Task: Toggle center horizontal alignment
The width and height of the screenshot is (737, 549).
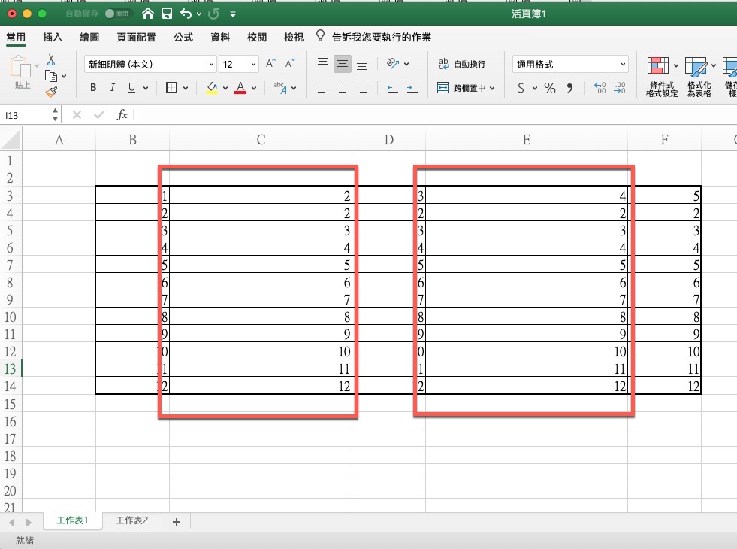Action: 343,88
